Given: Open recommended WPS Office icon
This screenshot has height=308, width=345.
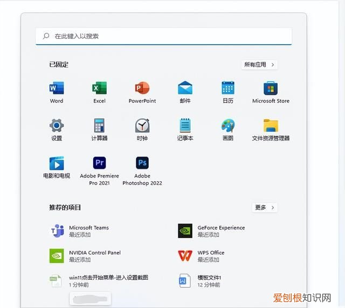Looking at the screenshot, I should pyautogui.click(x=185, y=256).
